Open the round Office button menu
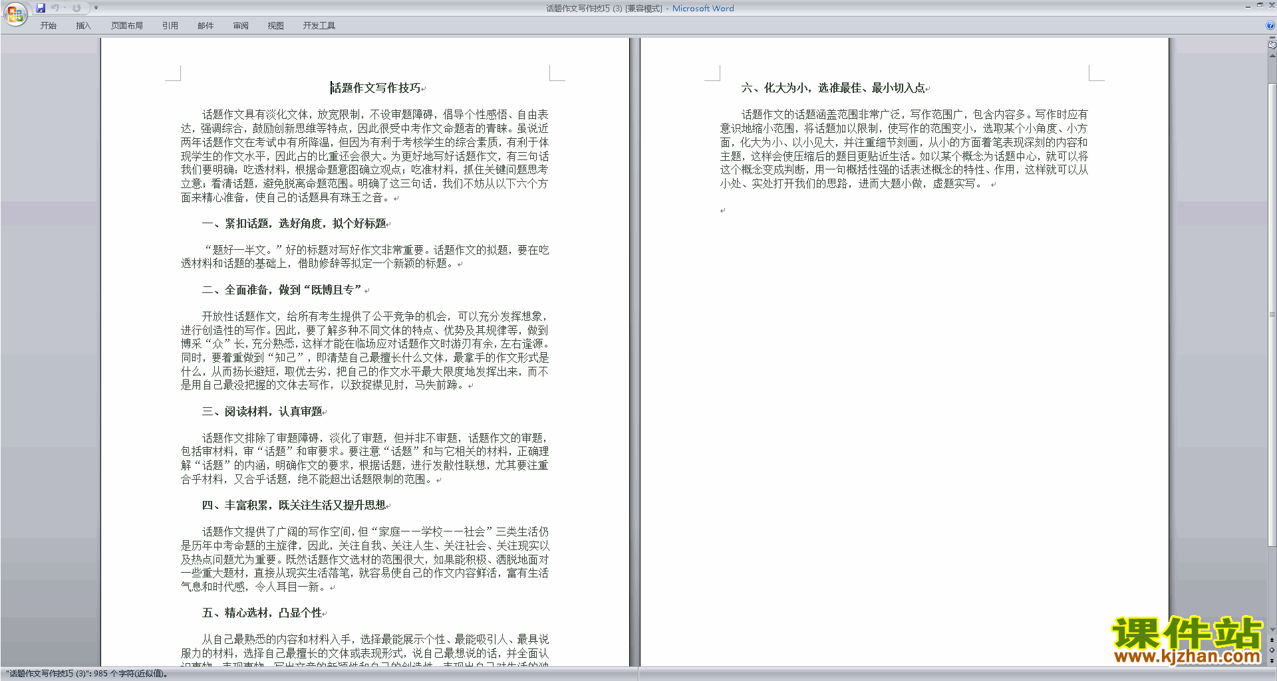Viewport: 1277px width, 681px height. [x=15, y=14]
